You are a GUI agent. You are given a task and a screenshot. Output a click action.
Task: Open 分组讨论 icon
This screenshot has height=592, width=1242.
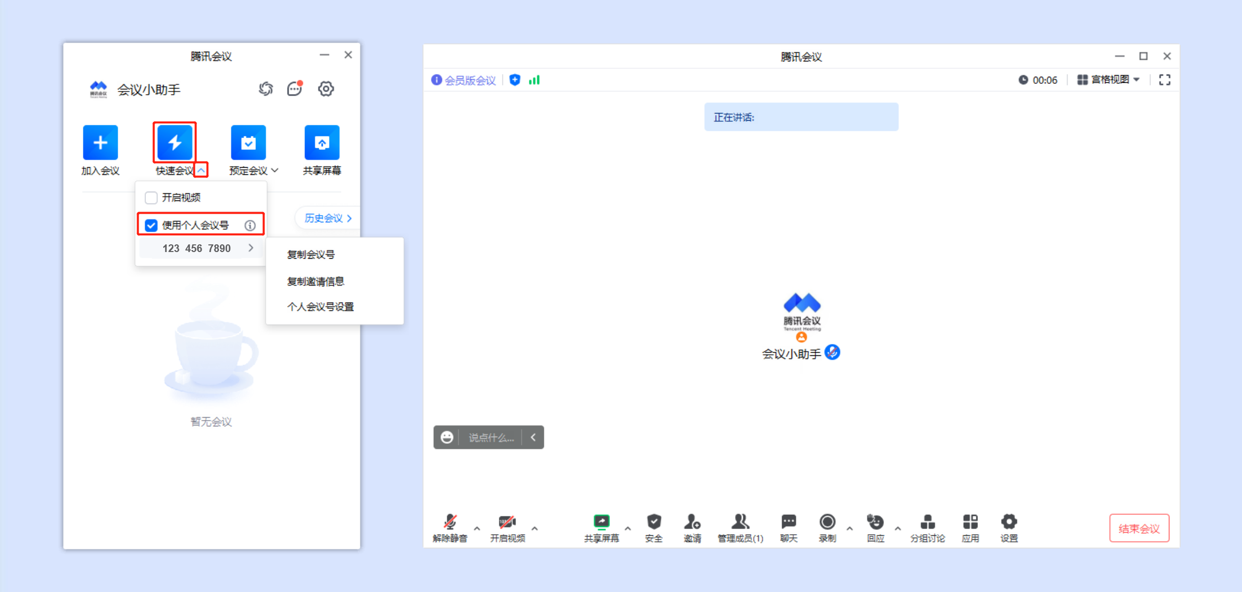927,521
